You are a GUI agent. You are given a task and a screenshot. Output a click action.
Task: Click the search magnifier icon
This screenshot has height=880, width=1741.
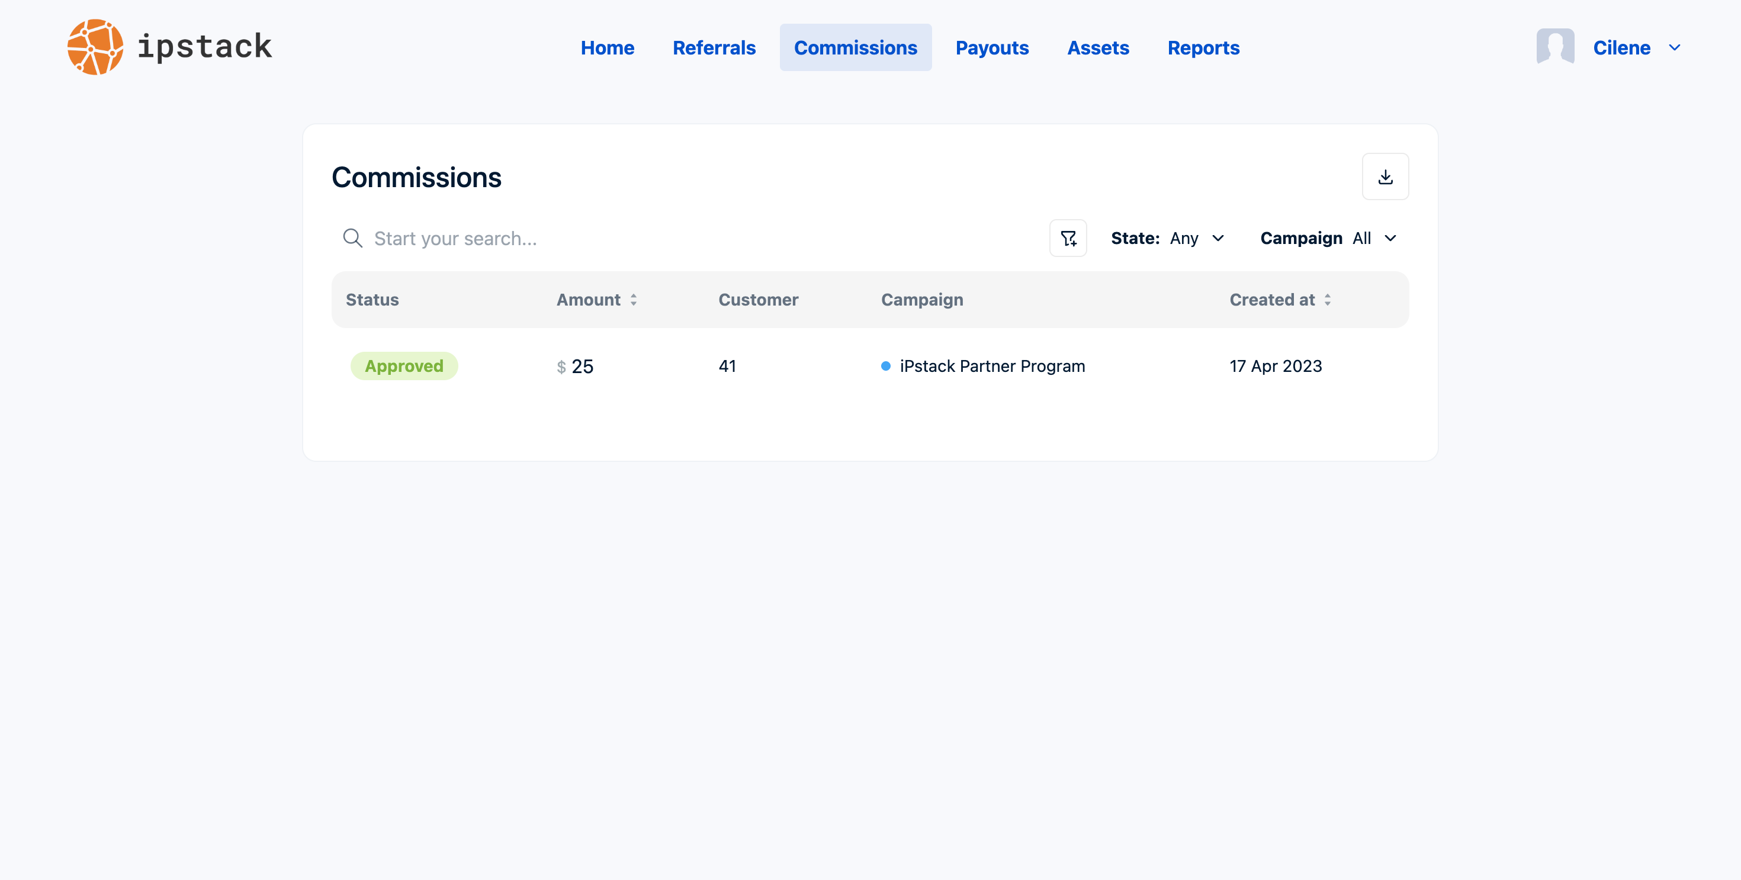coord(352,238)
